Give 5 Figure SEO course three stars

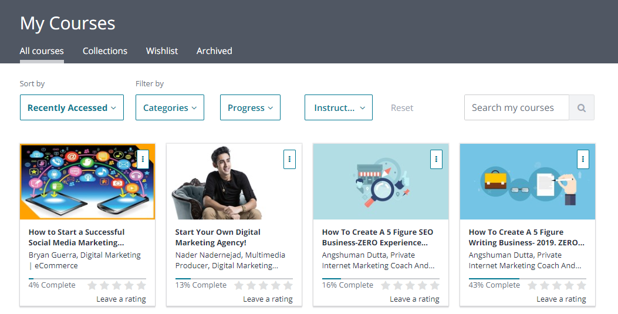(410, 286)
